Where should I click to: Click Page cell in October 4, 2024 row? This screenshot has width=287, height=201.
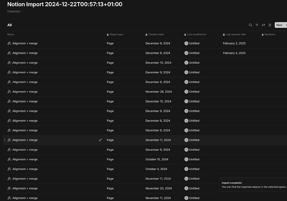click(110, 169)
